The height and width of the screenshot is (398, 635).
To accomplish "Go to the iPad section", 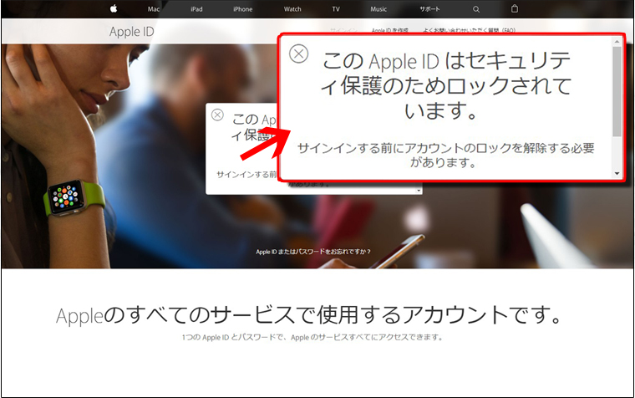I will tap(196, 9).
